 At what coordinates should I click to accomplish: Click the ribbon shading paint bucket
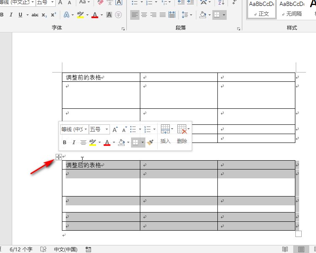coord(203,15)
